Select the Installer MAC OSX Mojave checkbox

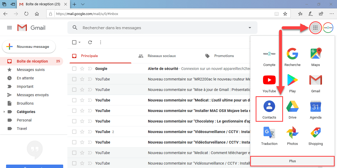click(74, 111)
